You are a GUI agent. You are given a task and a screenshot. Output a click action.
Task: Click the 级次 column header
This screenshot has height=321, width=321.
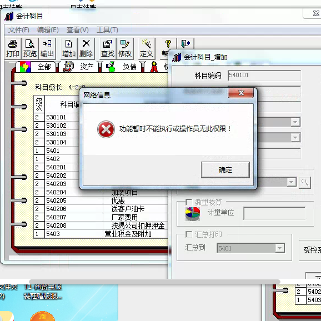tap(39, 104)
